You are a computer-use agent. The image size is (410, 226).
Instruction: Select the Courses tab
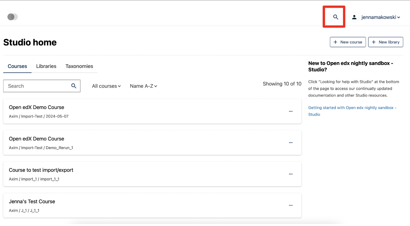coord(17,66)
